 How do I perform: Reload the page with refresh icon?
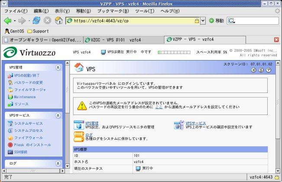click(x=36, y=20)
